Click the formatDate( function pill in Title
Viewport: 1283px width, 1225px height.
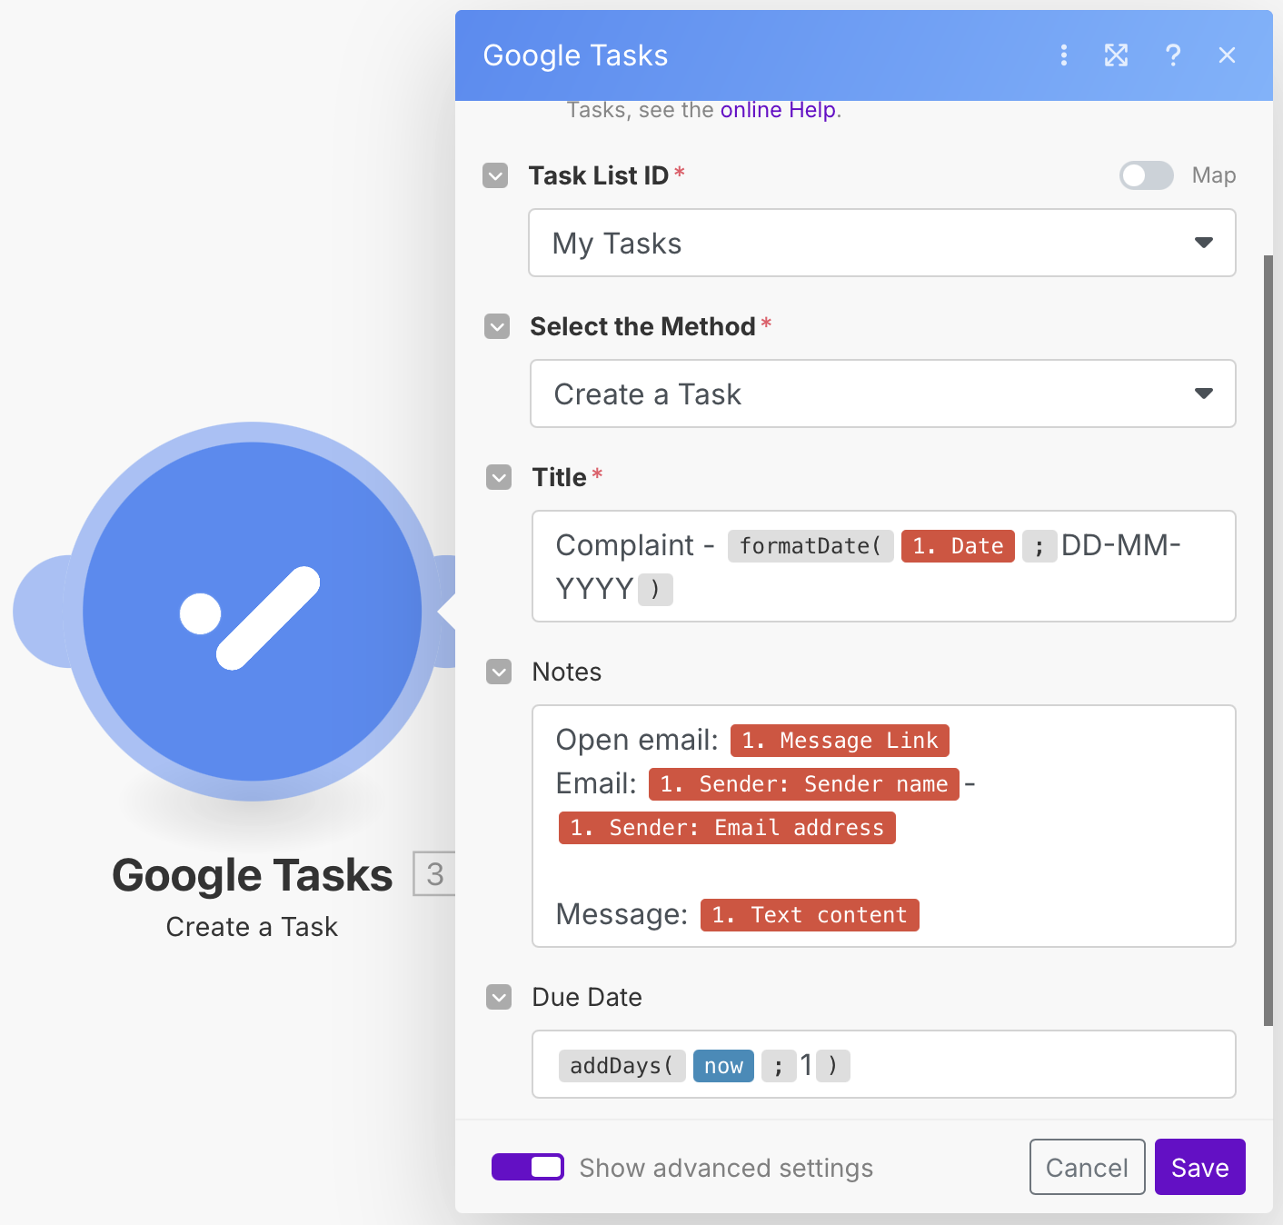pos(811,546)
